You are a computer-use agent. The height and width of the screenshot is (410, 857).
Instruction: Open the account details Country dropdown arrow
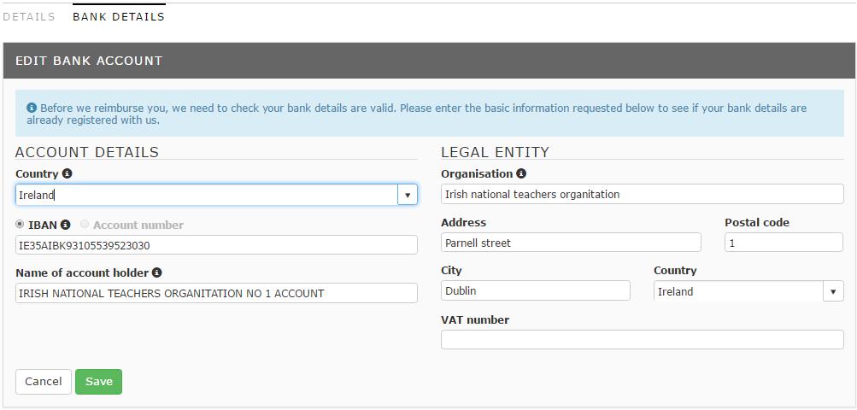pyautogui.click(x=408, y=195)
